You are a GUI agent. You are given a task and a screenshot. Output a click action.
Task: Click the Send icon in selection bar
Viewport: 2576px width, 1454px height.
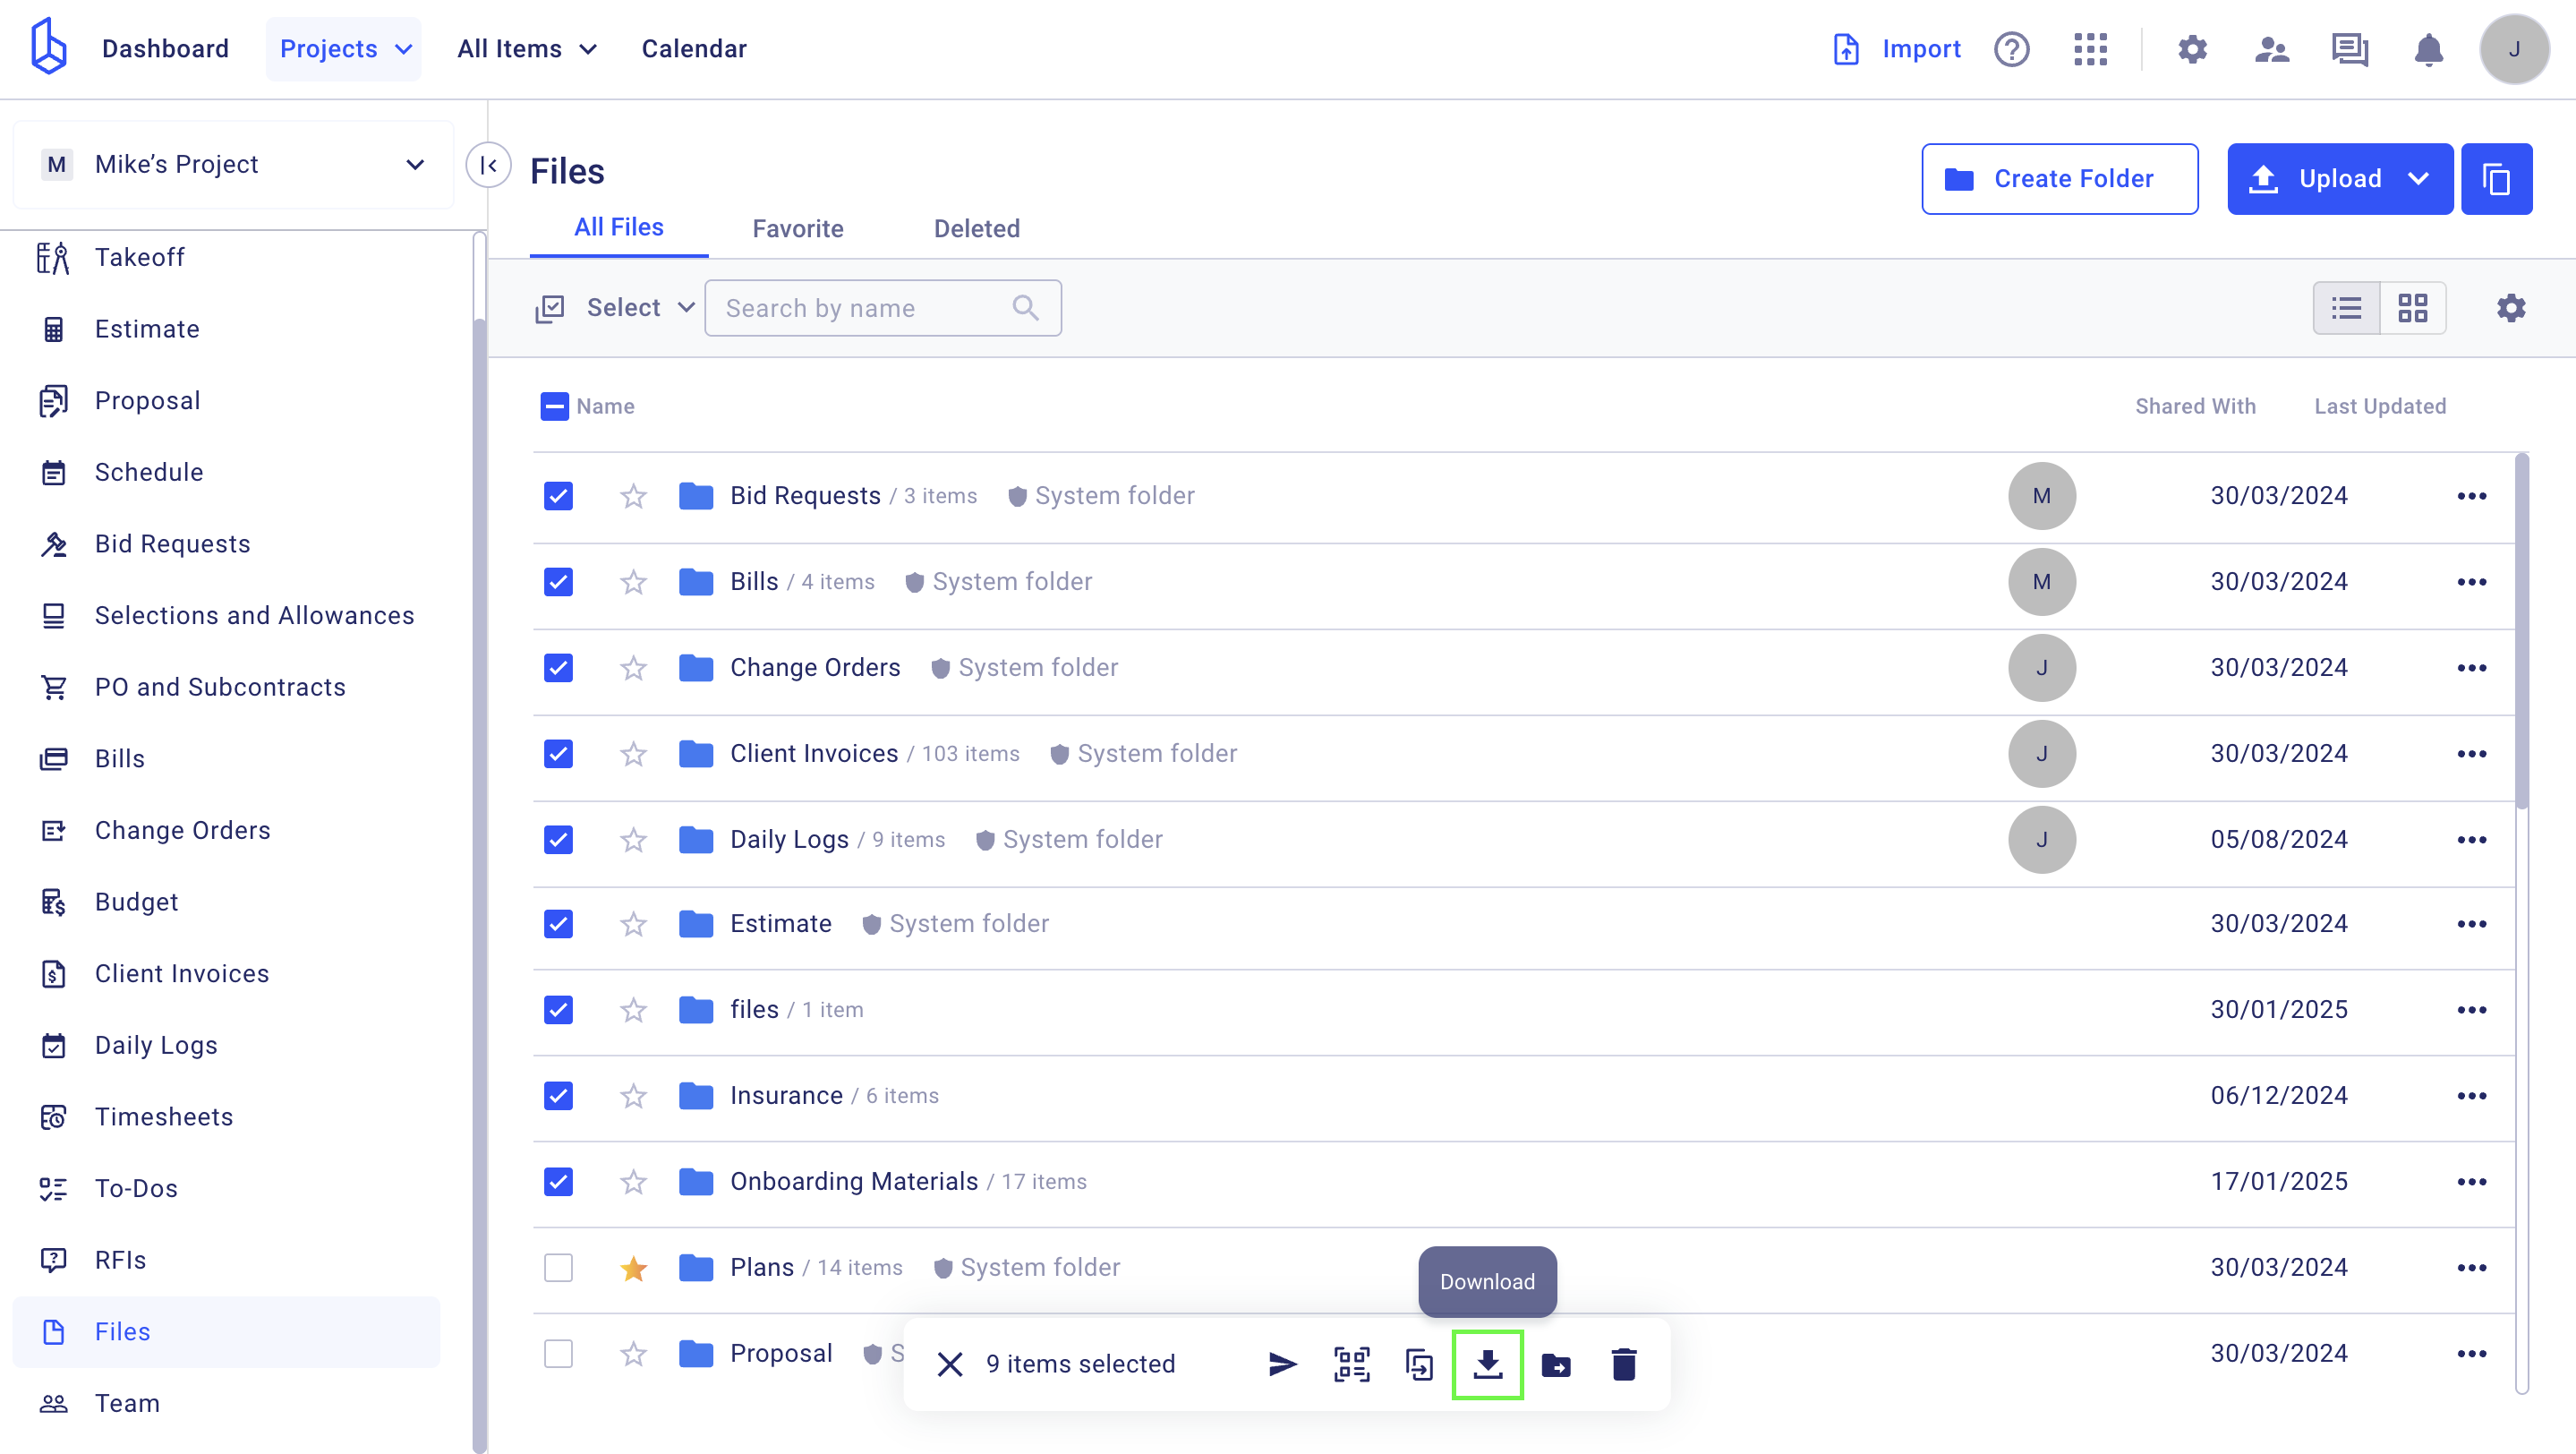(x=1283, y=1364)
